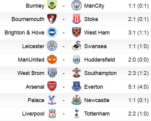Click the Stoke City club crest
This screenshot has width=151, height=121.
76,19
